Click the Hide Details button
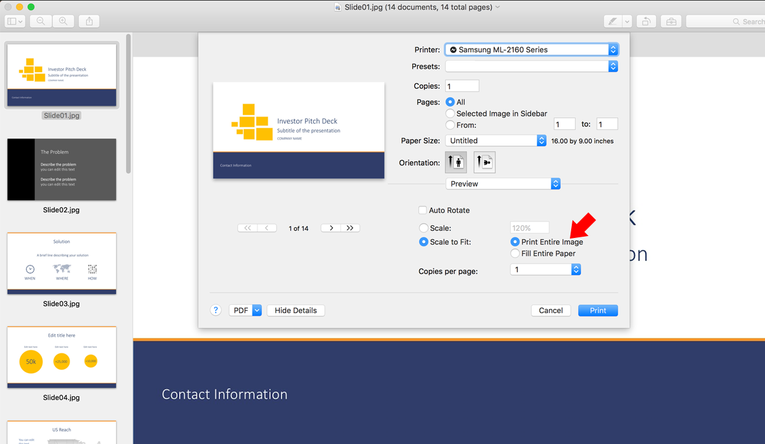Viewport: 765px width, 444px height. tap(296, 310)
